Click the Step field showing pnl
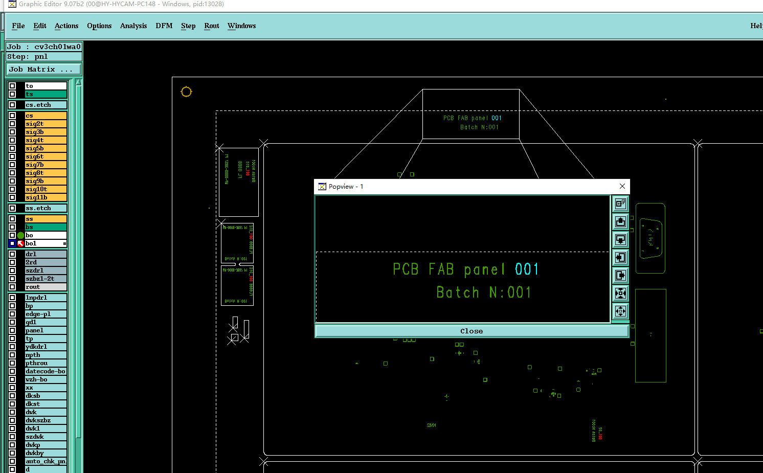This screenshot has width=763, height=473. [x=44, y=56]
